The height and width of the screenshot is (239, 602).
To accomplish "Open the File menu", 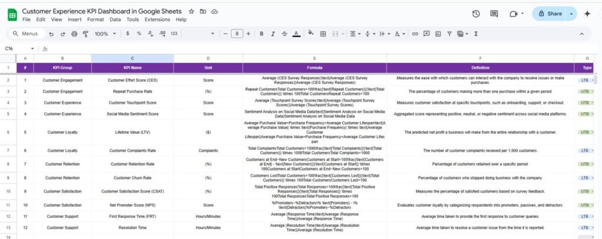I will click(26, 19).
